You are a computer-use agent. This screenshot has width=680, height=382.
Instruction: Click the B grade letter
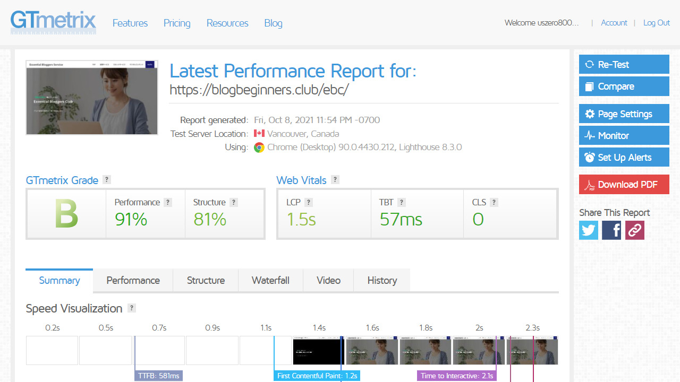click(x=66, y=214)
